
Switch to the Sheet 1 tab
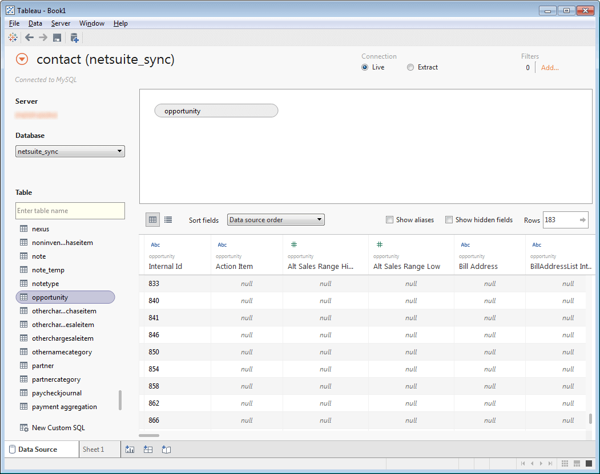tap(94, 450)
